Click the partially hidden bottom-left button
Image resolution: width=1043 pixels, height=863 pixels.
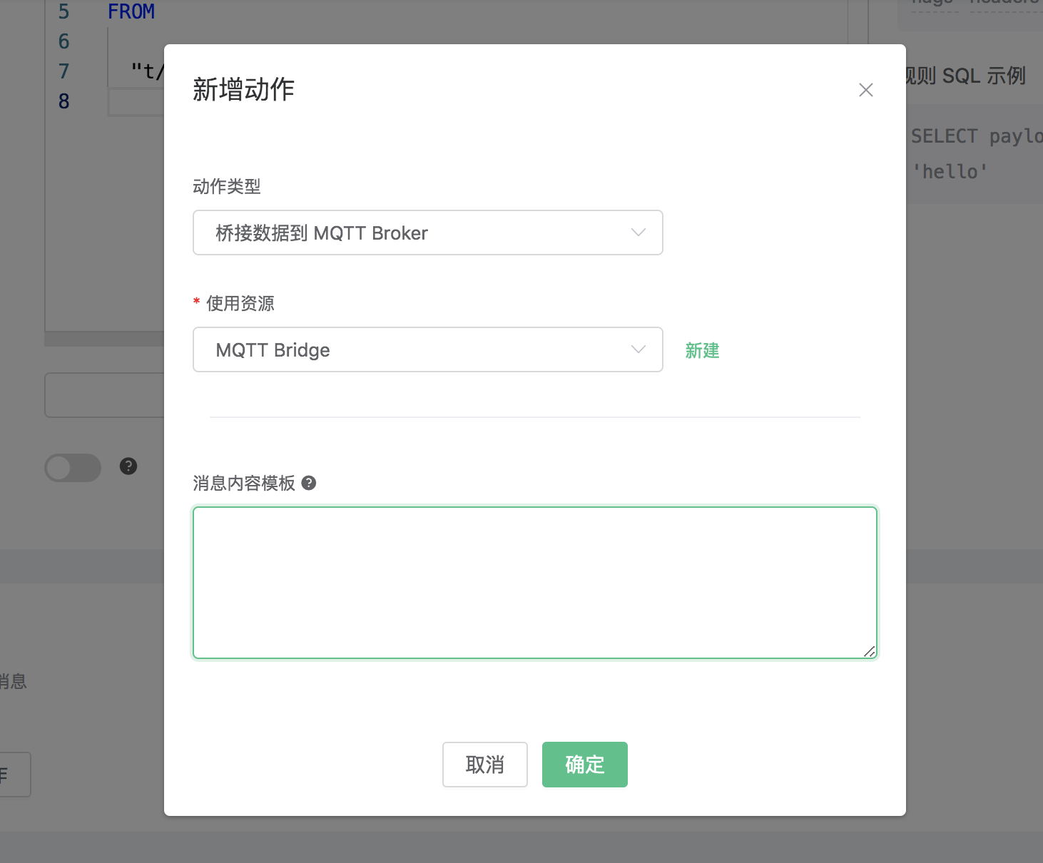coord(14,774)
